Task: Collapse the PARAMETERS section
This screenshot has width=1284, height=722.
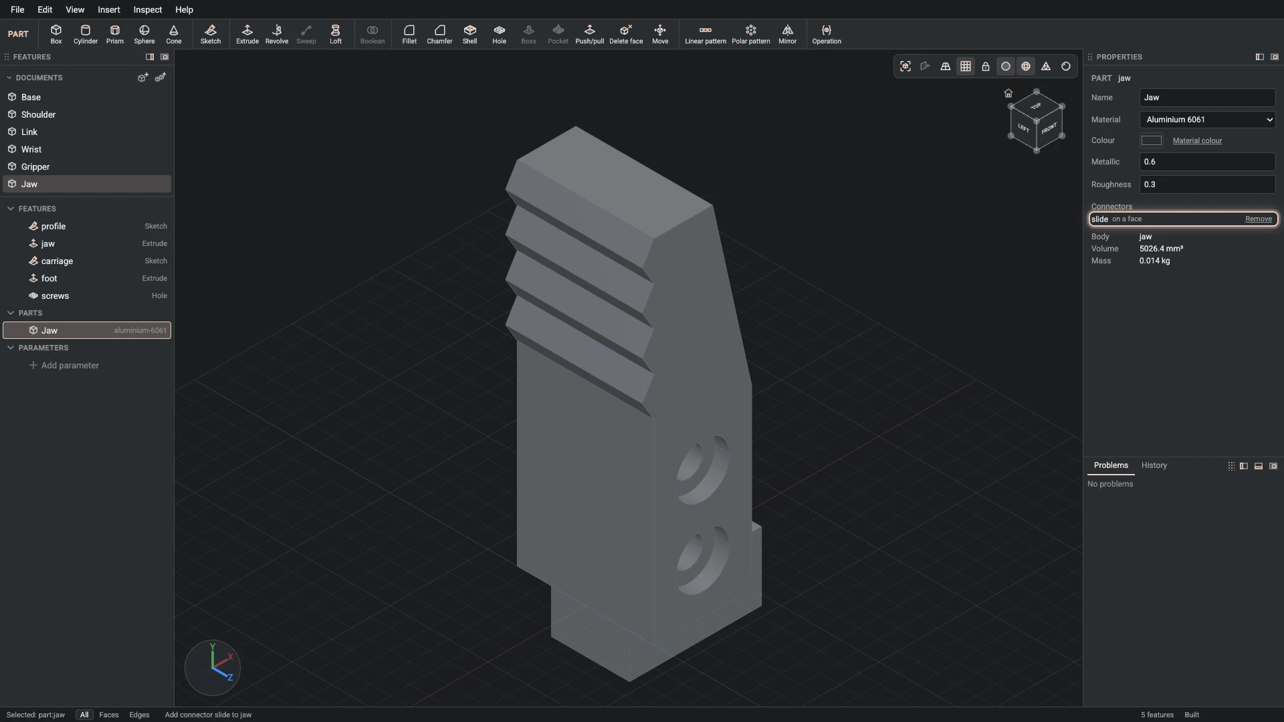Action: point(11,348)
